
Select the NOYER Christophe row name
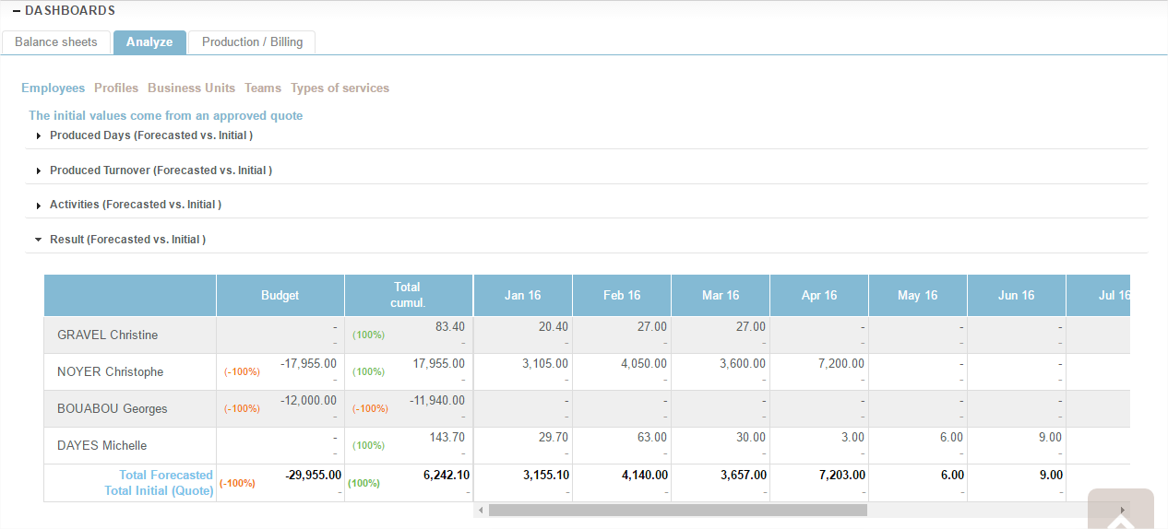(x=111, y=372)
